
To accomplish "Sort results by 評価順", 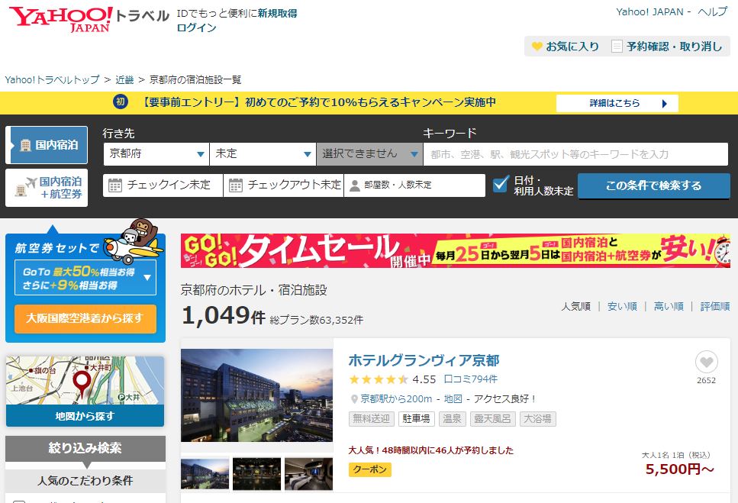I will coord(715,306).
